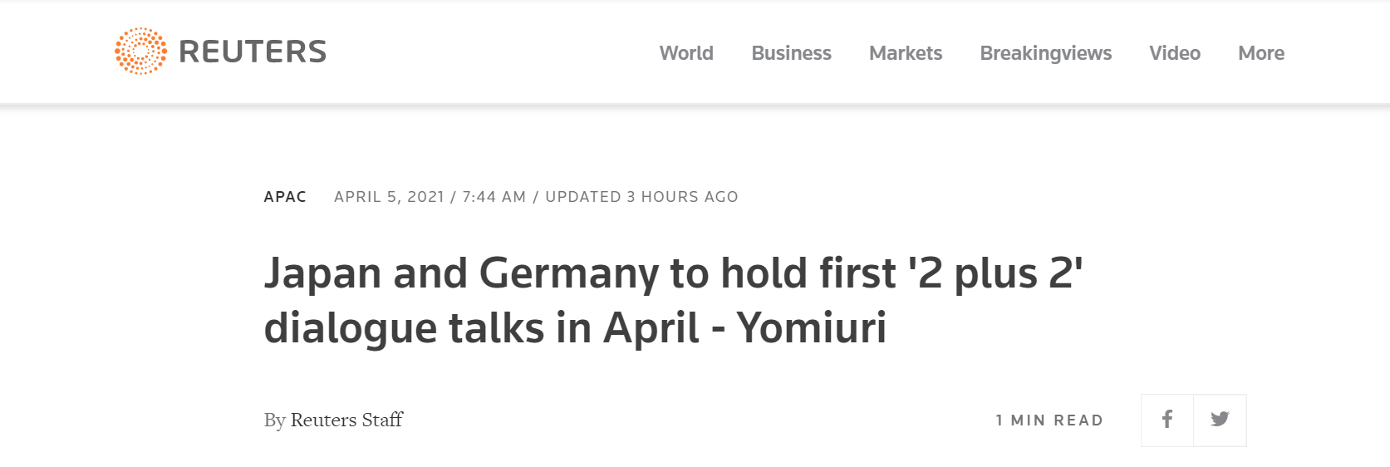Click the April 5, 2021 date
Image resolution: width=1390 pixels, height=467 pixels.
point(389,197)
